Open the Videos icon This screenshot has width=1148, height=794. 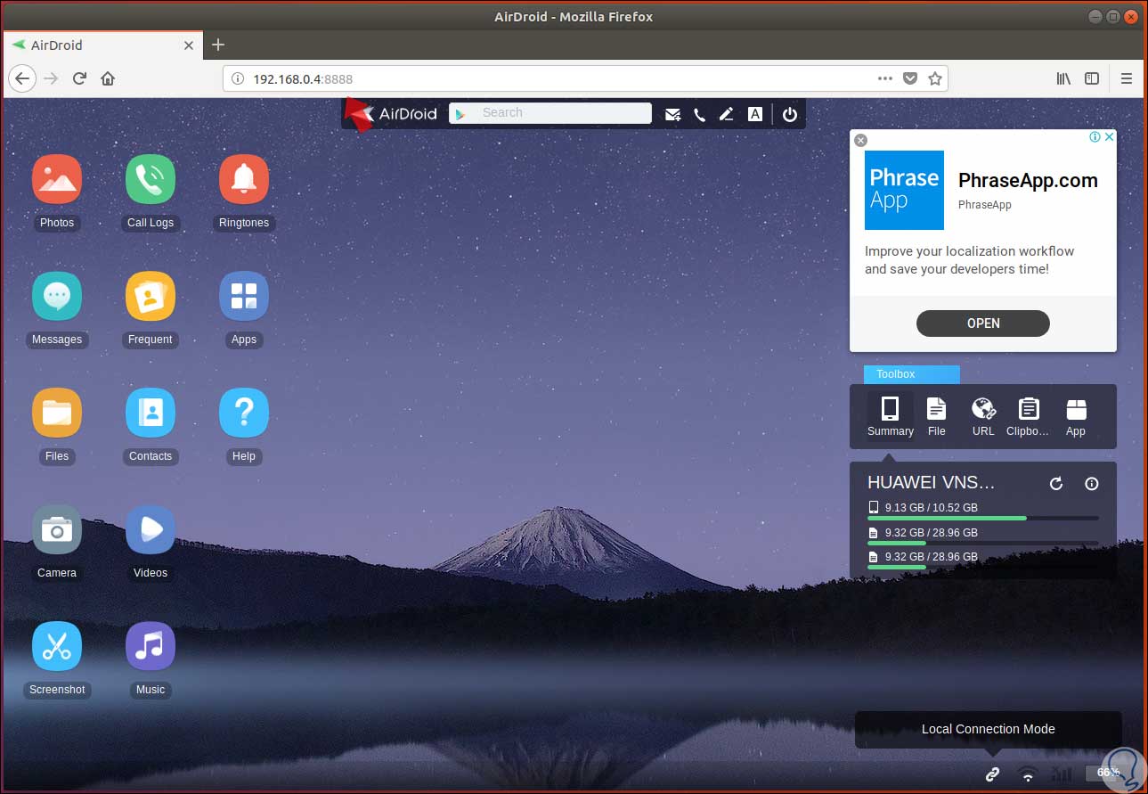(x=151, y=529)
